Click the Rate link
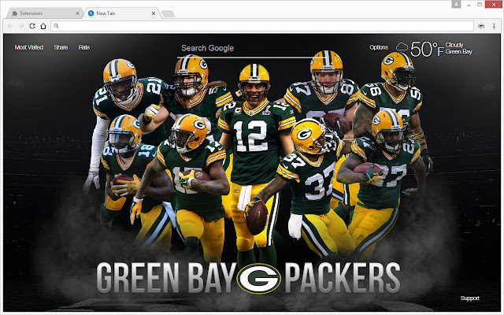 (84, 47)
